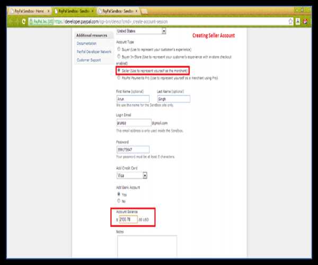Switch to the third PayPal Sandbox tab
The height and width of the screenshot is (265, 318).
tap(117, 11)
